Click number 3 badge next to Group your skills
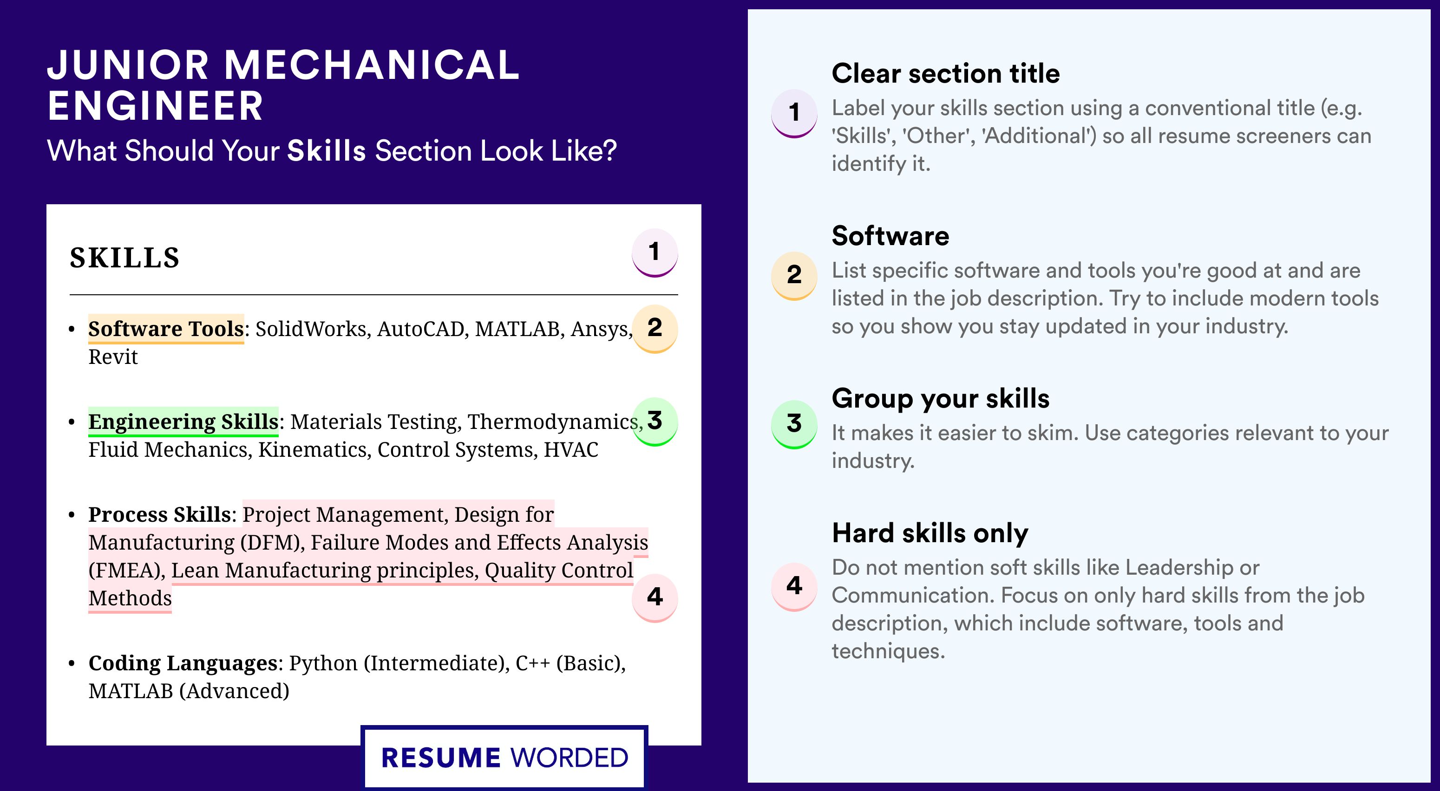The image size is (1440, 791). (794, 425)
